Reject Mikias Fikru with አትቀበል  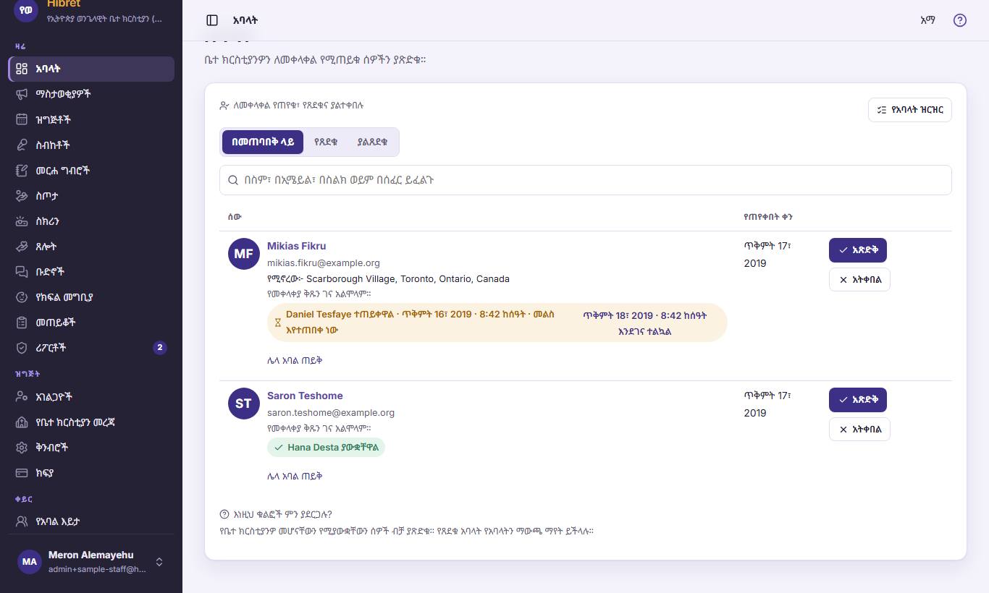[x=859, y=280]
